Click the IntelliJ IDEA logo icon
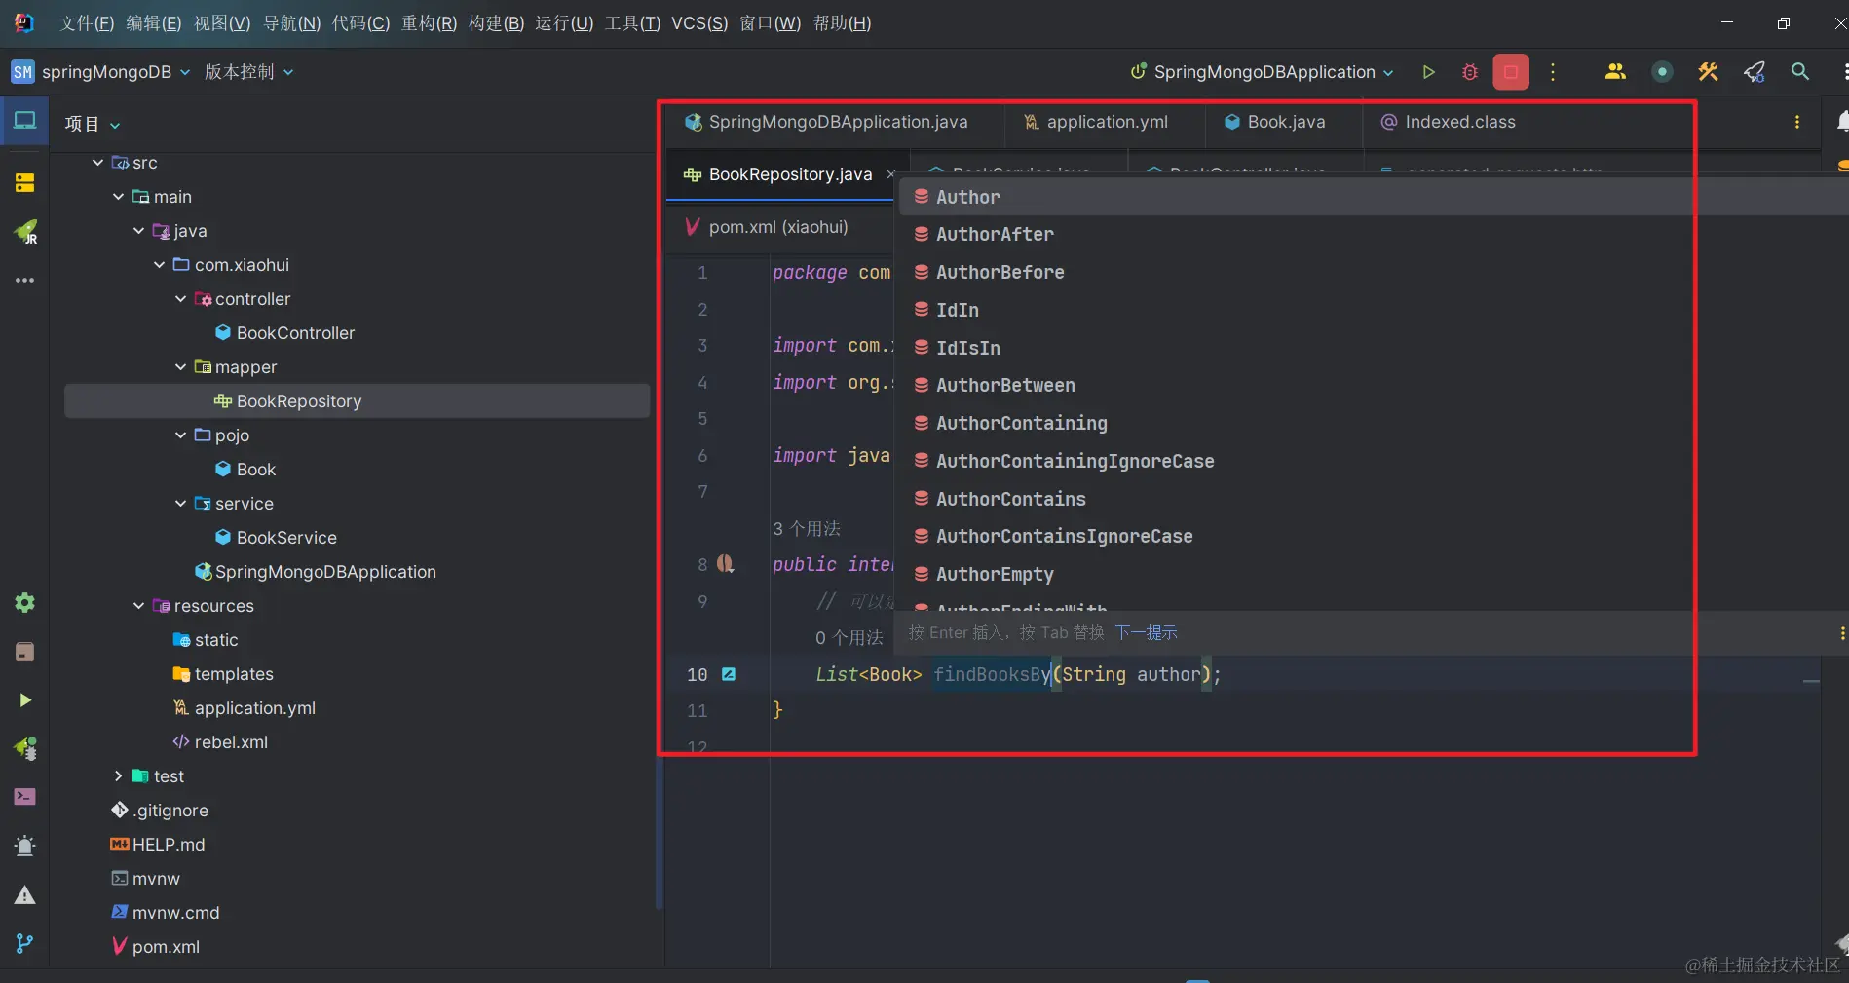 [24, 22]
